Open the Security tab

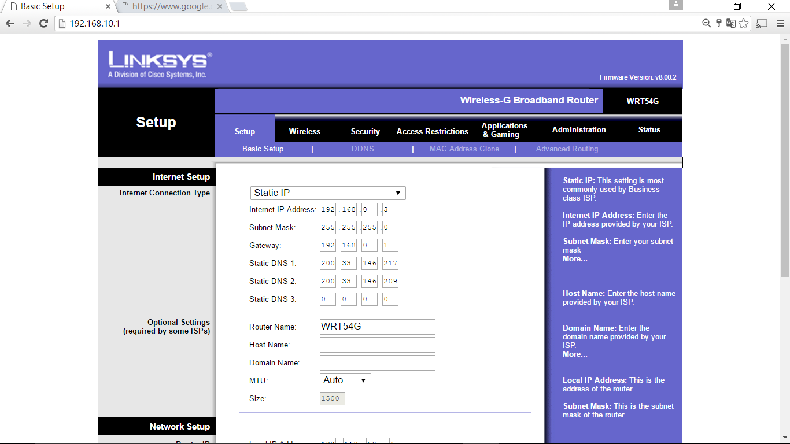click(x=366, y=131)
